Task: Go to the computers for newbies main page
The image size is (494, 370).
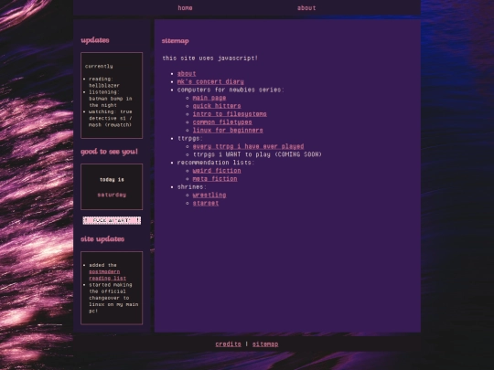Action: pos(209,98)
